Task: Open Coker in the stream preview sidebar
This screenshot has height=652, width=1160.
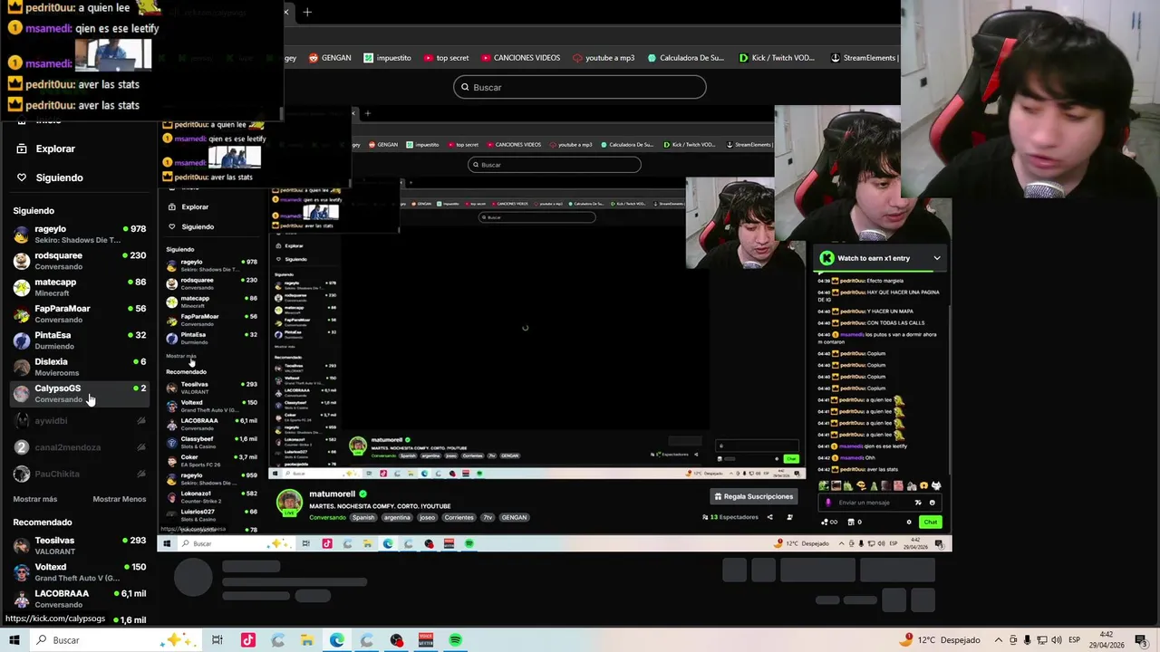Action: (x=211, y=460)
